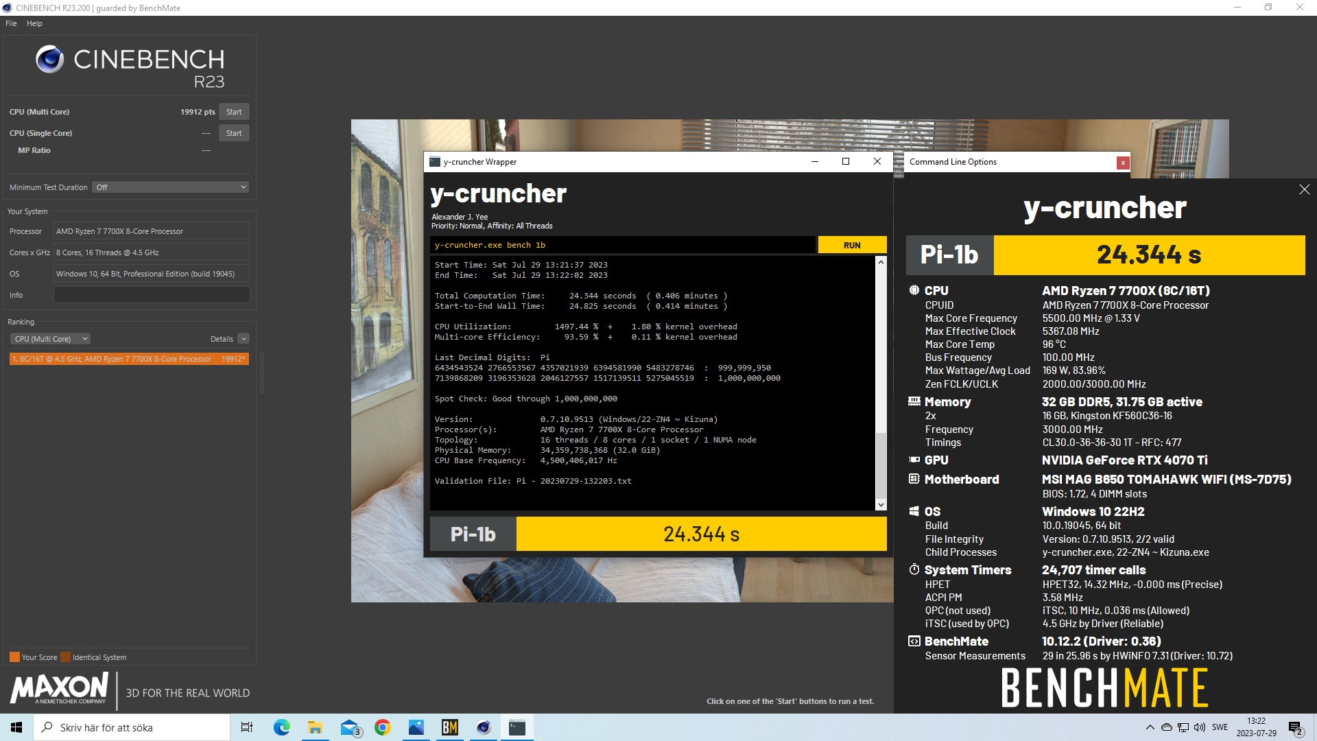
Task: Click the Windows search box
Action: pyautogui.click(x=132, y=727)
